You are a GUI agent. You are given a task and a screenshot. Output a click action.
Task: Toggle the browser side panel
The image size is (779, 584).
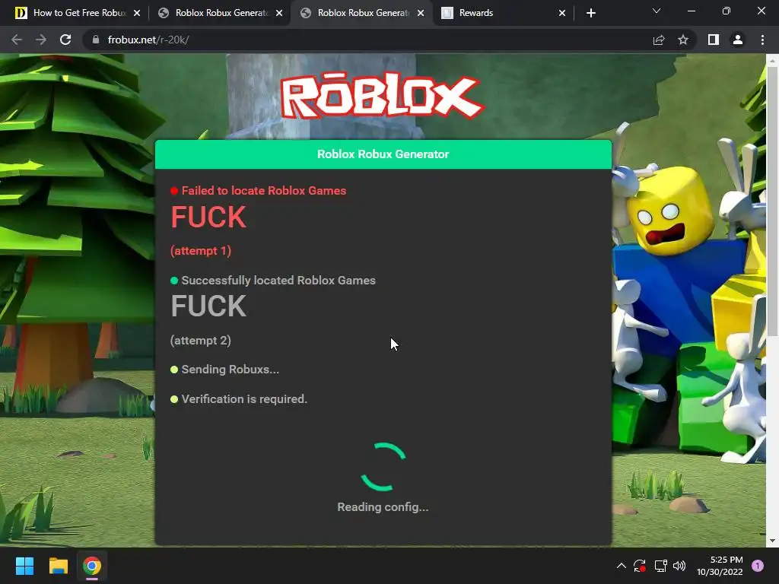714,40
